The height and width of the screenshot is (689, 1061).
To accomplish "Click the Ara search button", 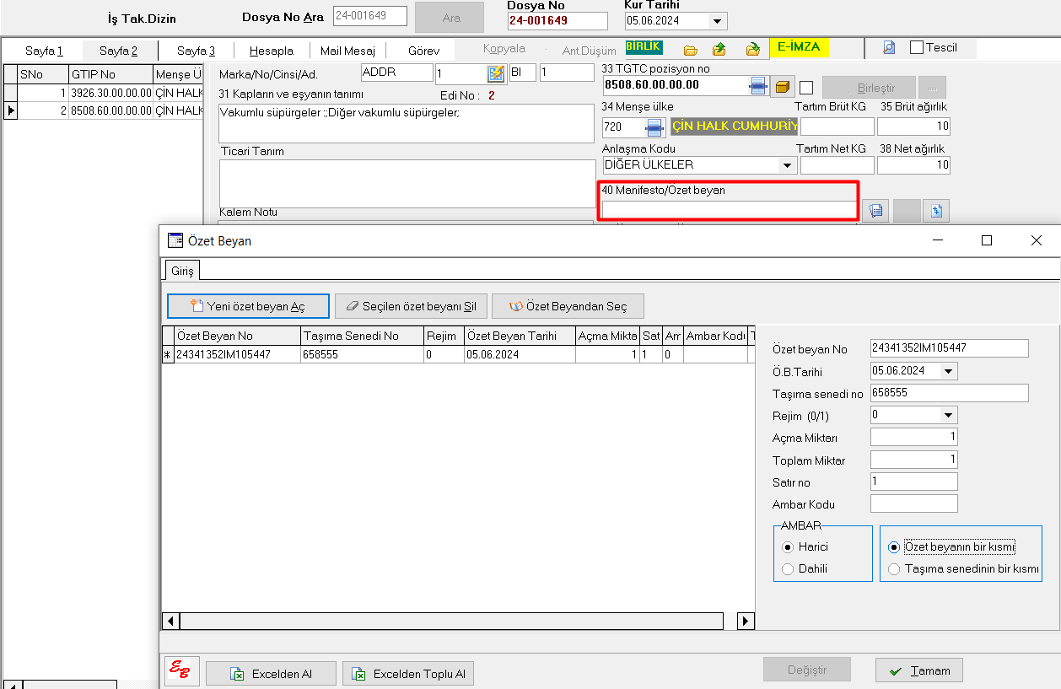I will (450, 18).
